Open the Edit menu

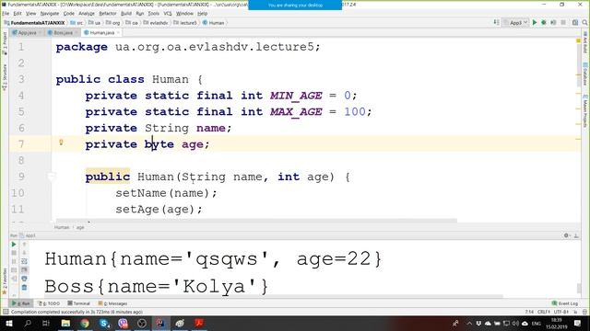18,14
